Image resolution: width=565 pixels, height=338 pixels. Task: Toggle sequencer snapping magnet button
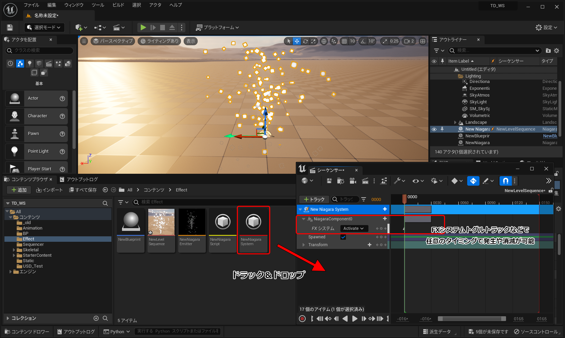click(x=505, y=181)
